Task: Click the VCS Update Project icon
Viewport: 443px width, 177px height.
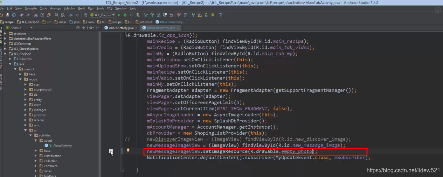Action: pyautogui.click(x=146, y=15)
